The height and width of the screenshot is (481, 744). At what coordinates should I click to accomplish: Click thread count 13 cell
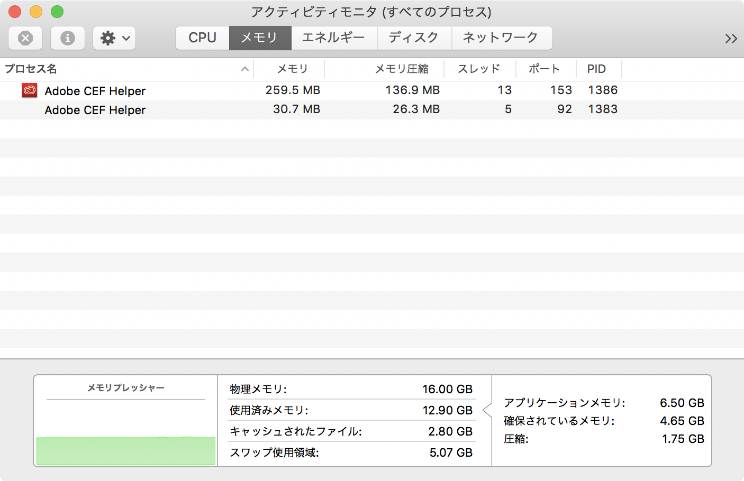(x=504, y=90)
